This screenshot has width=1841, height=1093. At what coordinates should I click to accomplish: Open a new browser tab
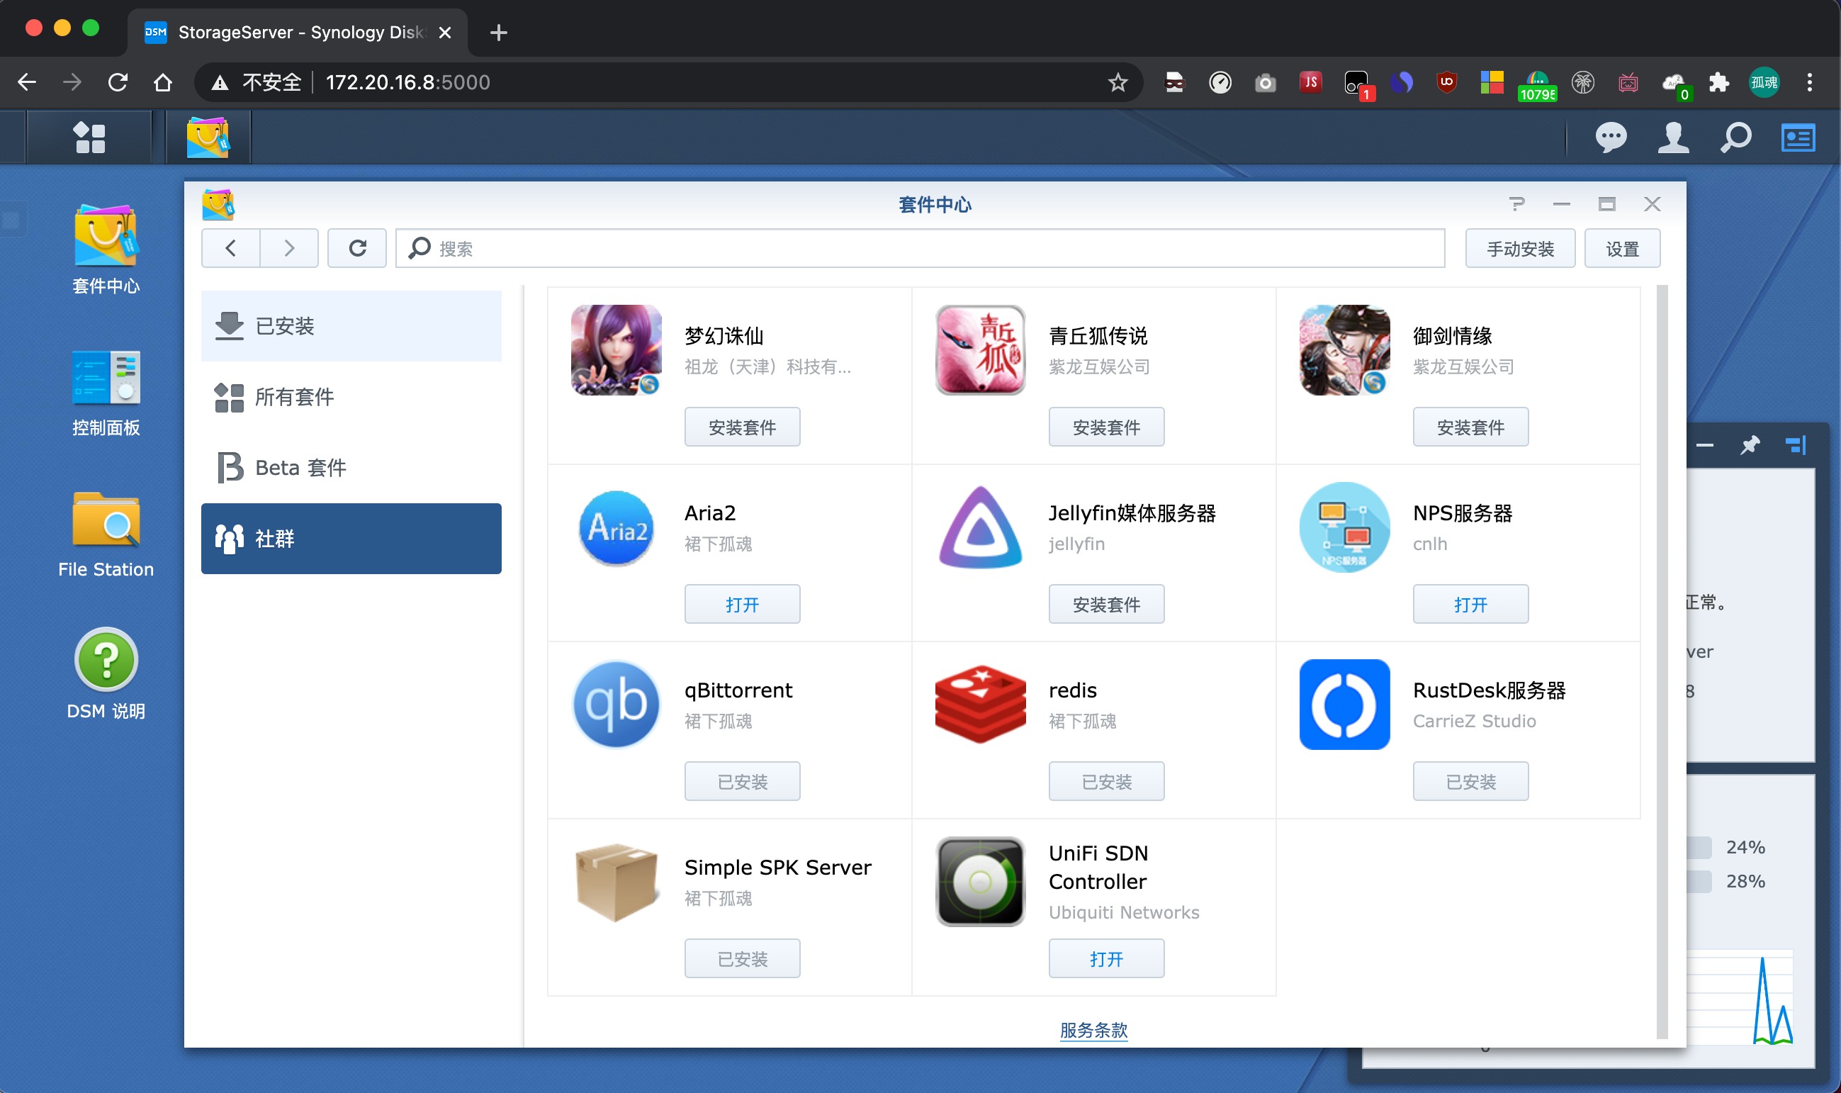click(498, 33)
